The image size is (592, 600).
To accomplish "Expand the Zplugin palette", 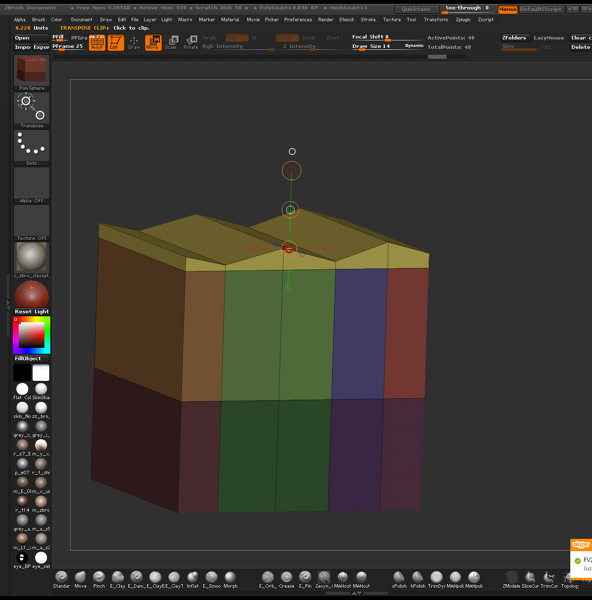I will pos(463,20).
